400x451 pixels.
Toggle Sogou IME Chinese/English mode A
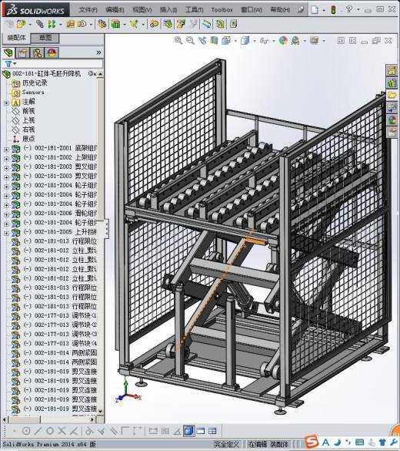tap(325, 442)
